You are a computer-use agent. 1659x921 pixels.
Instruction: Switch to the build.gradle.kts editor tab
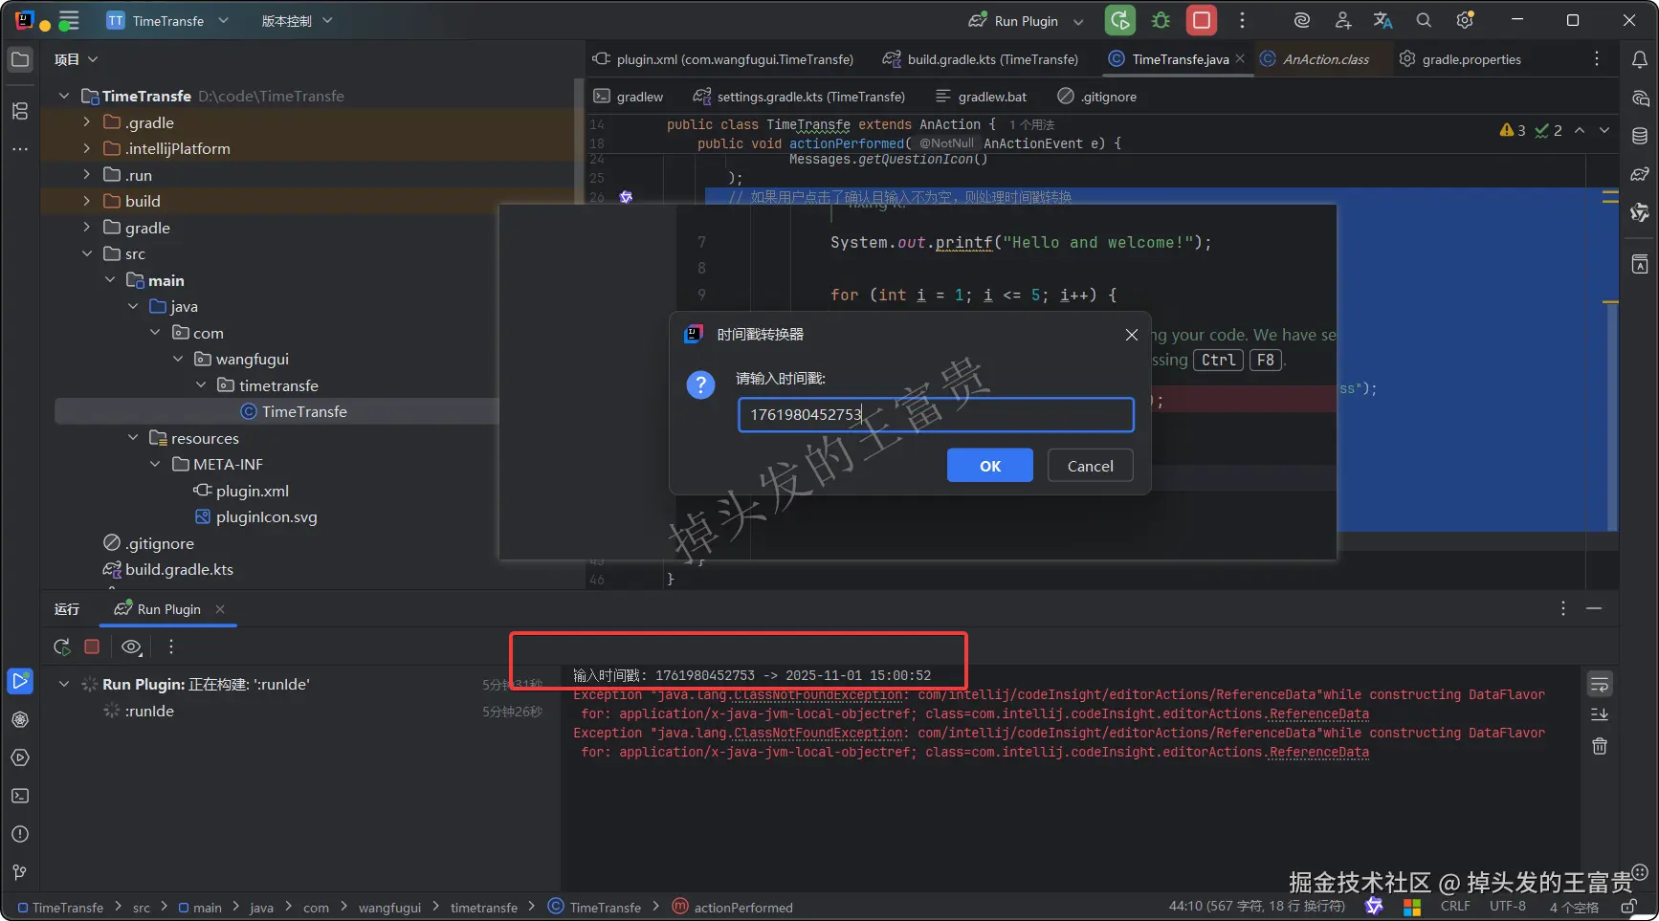[x=981, y=59]
